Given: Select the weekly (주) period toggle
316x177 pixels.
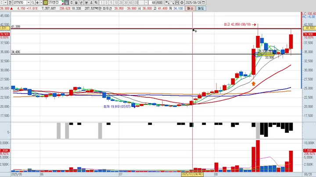Looking at the screenshot, I should click(x=72, y=3).
